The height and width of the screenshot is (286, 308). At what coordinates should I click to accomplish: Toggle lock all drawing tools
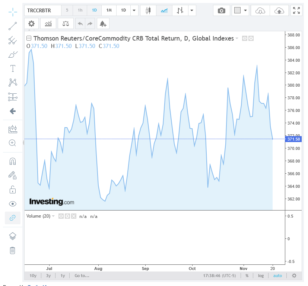(x=13, y=189)
